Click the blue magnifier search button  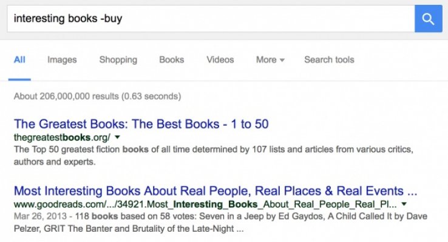click(x=428, y=19)
